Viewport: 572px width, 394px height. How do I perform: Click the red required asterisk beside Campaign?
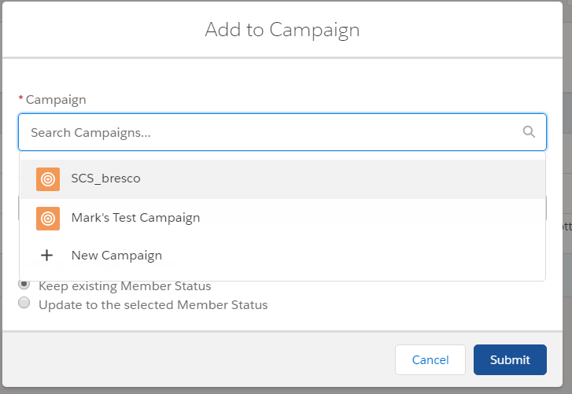pyautogui.click(x=20, y=98)
